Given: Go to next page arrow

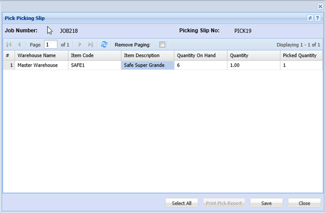Looking at the screenshot, I should pos(79,45).
